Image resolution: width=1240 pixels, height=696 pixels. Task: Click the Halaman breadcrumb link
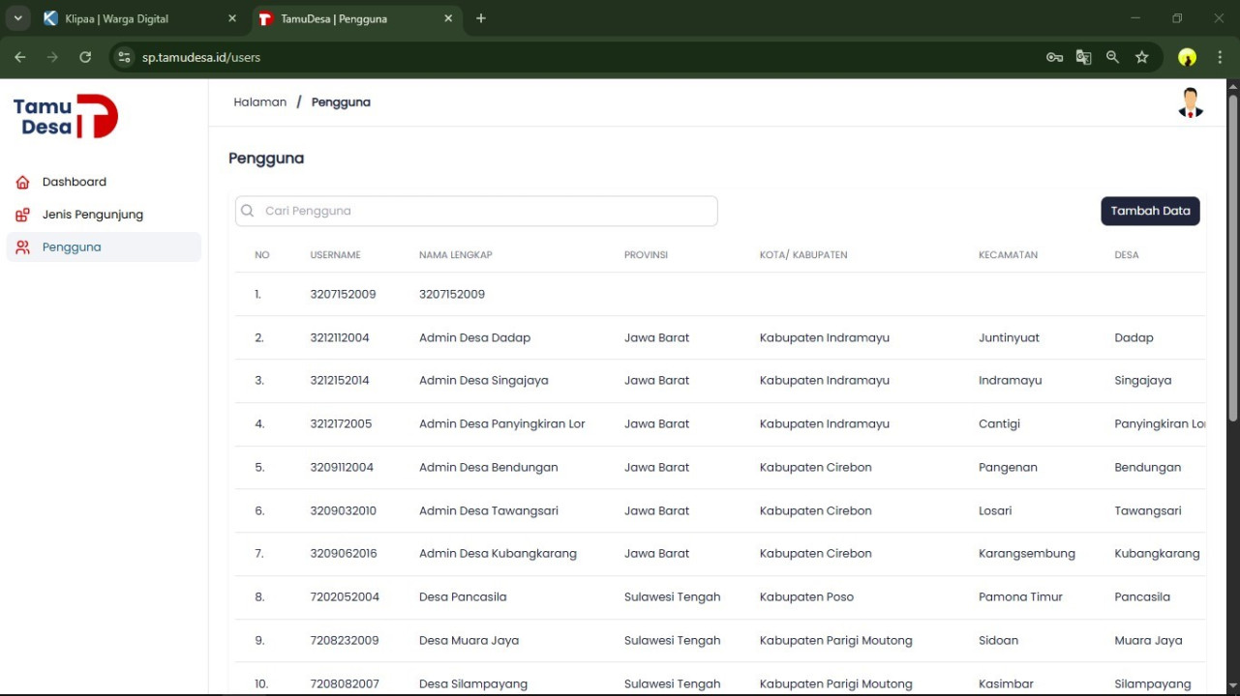(x=259, y=102)
